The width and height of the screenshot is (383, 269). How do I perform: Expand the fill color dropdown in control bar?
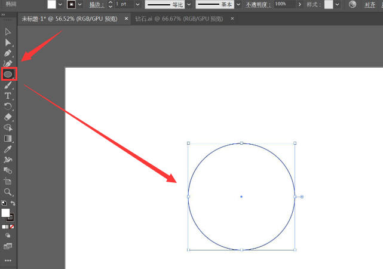62,4
